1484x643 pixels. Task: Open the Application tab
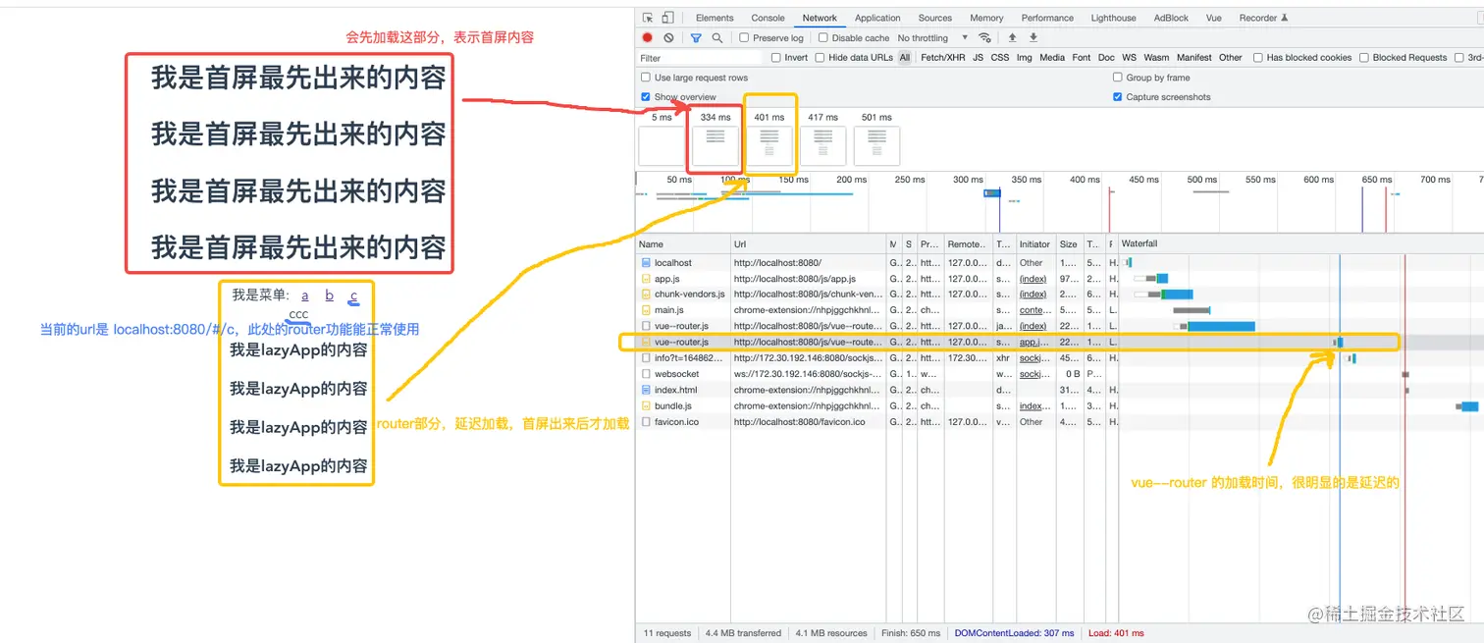point(877,18)
